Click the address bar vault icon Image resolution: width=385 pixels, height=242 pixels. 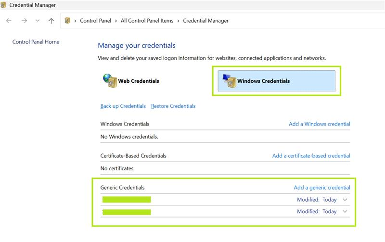67,21
